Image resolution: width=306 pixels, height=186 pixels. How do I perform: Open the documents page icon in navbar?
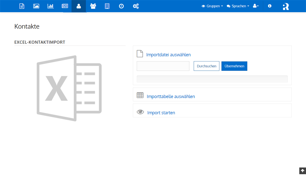tap(22, 6)
